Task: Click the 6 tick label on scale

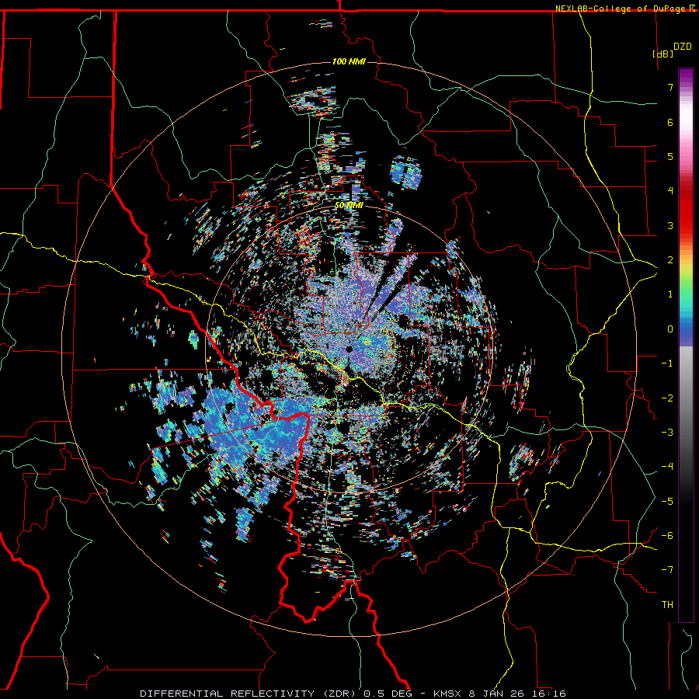Action: point(670,122)
